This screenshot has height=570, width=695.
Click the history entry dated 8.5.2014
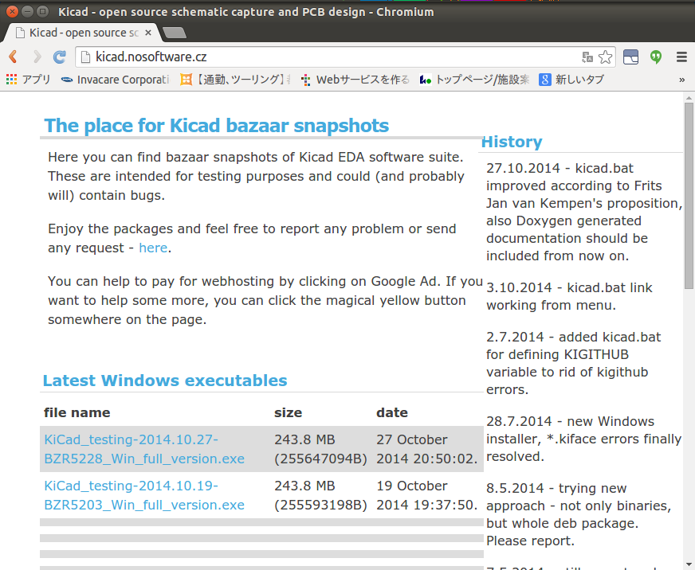coord(579,514)
